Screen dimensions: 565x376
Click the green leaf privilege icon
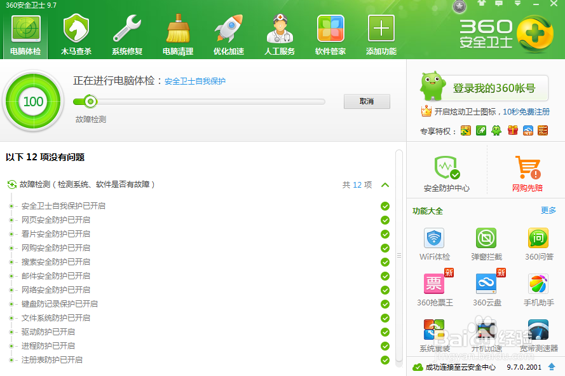(481, 130)
